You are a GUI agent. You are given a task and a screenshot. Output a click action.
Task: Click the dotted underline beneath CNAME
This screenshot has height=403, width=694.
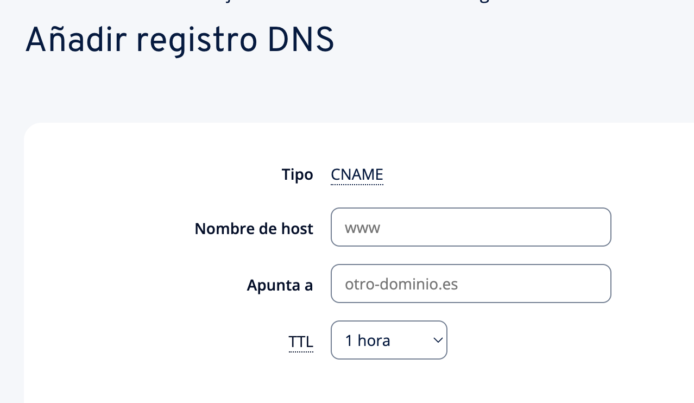tap(357, 185)
